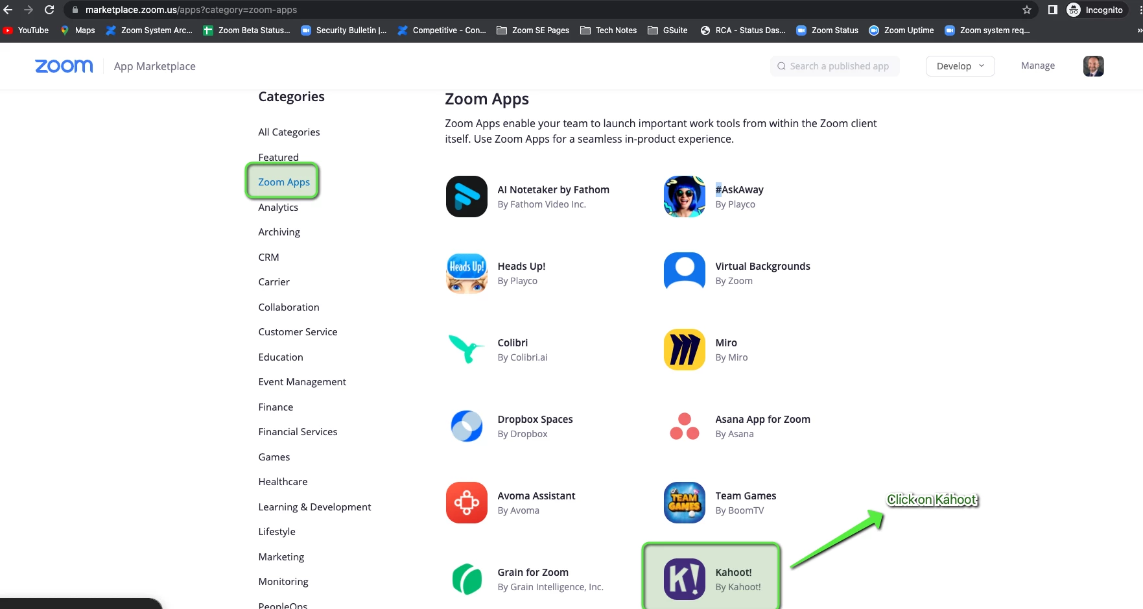
Task: Go back to the previous page
Action: tap(8, 10)
